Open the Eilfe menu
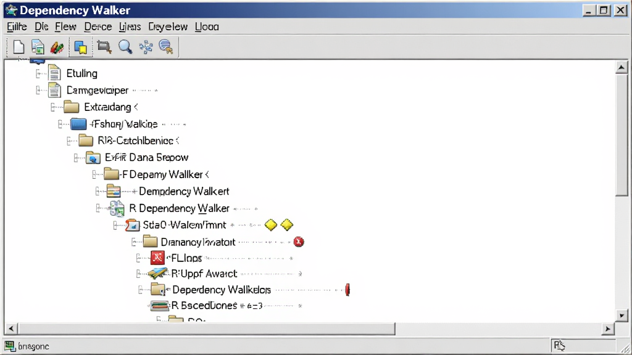Image resolution: width=632 pixels, height=355 pixels. pyautogui.click(x=17, y=27)
